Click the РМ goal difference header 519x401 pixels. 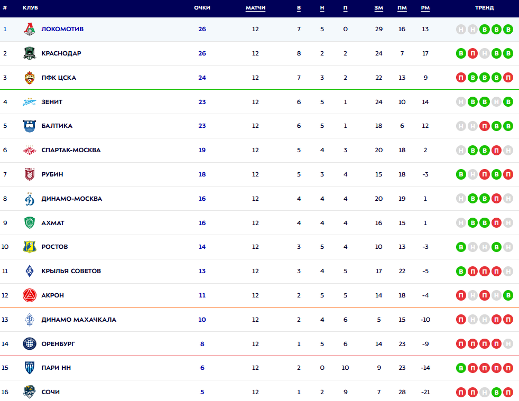(x=425, y=8)
